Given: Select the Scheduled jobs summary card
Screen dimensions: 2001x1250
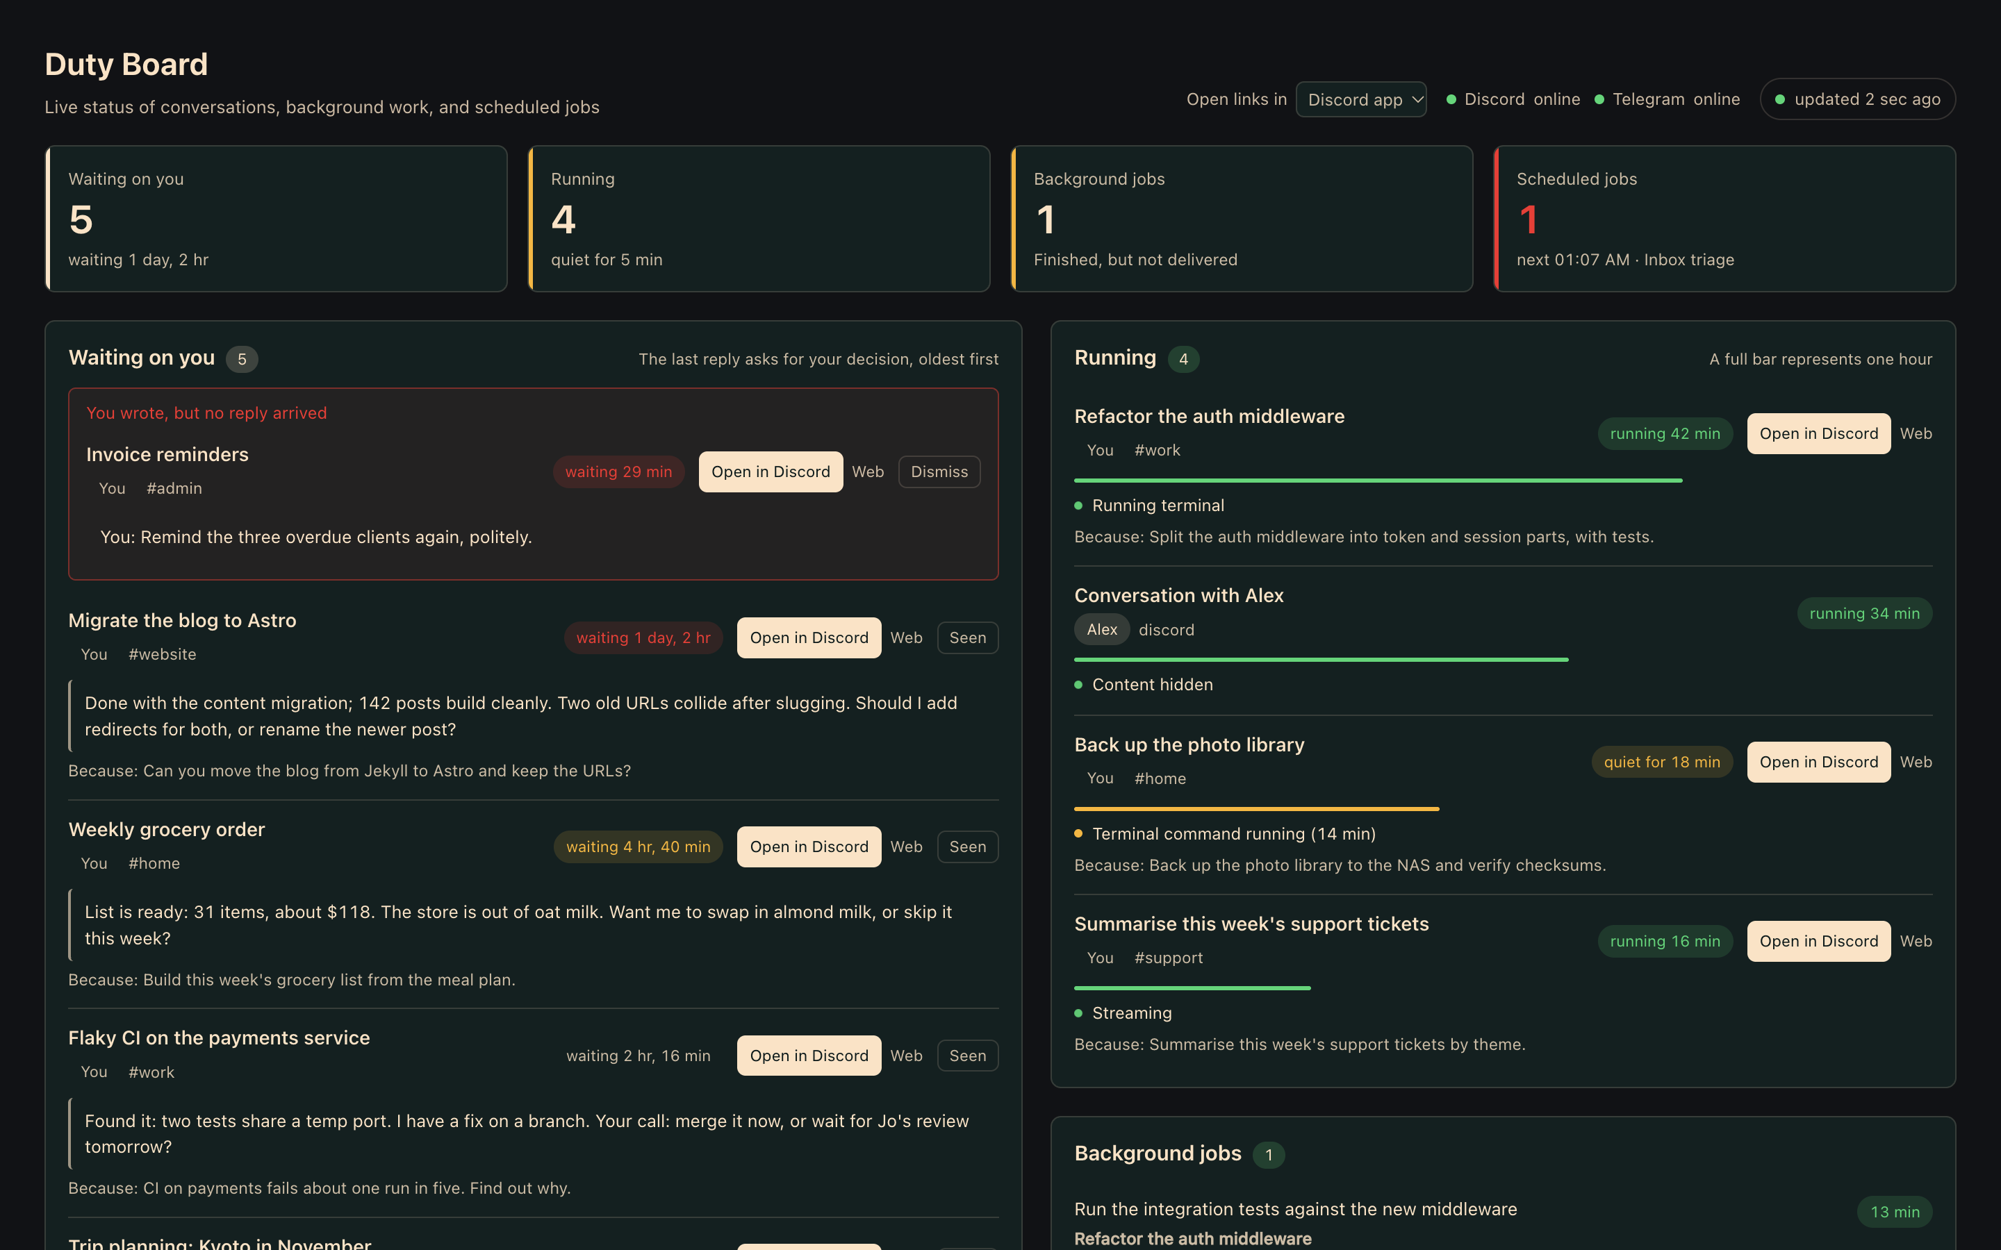Looking at the screenshot, I should pyautogui.click(x=1725, y=219).
